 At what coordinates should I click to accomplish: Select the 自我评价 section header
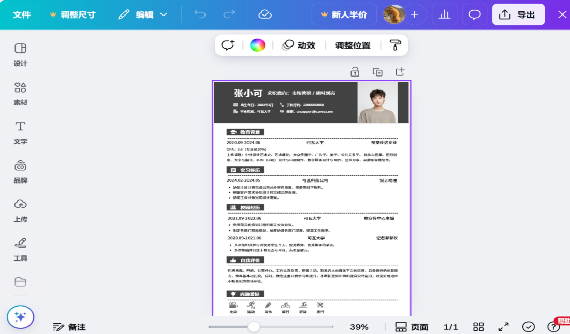click(245, 260)
